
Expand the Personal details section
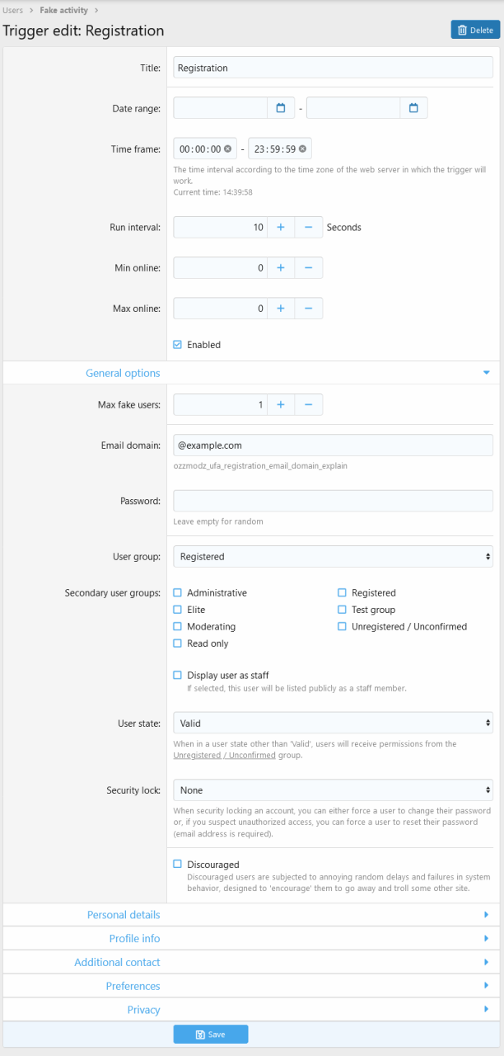(124, 915)
